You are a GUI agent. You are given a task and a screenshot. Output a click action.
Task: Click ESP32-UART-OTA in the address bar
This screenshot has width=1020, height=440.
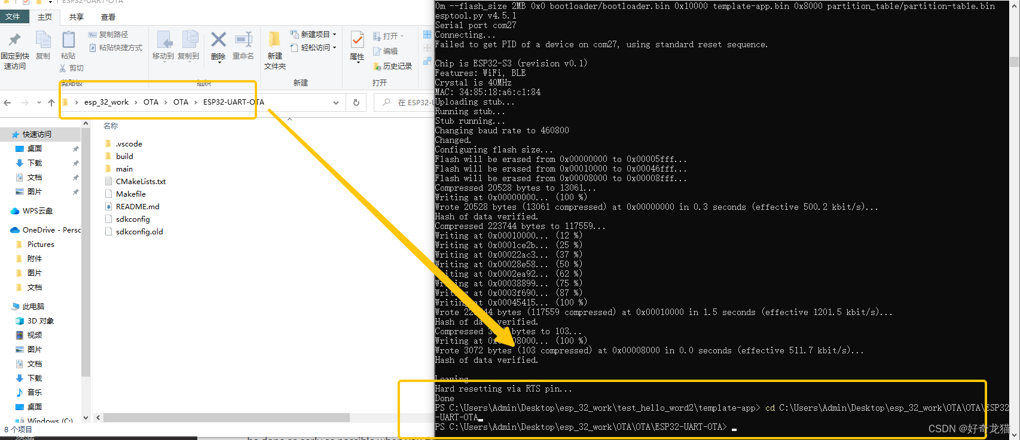pyautogui.click(x=233, y=102)
